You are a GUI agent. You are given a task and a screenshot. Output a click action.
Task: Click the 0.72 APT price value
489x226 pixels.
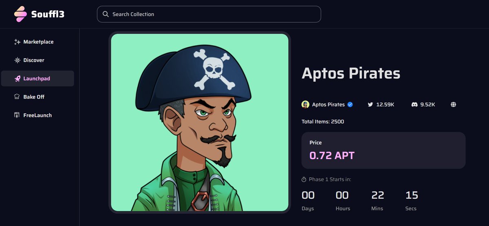point(332,156)
